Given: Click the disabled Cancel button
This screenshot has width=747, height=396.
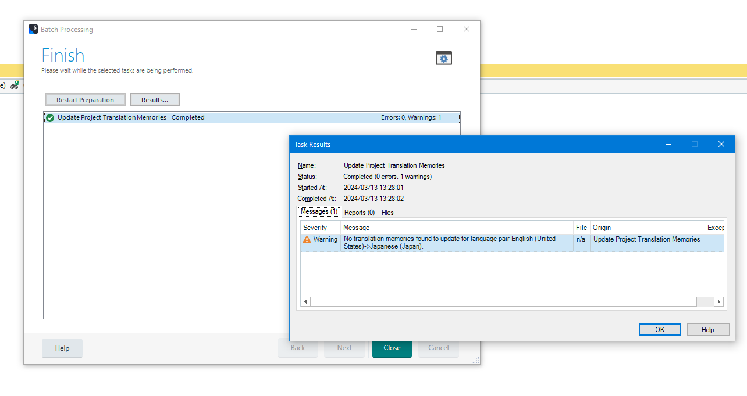Looking at the screenshot, I should tap(439, 348).
